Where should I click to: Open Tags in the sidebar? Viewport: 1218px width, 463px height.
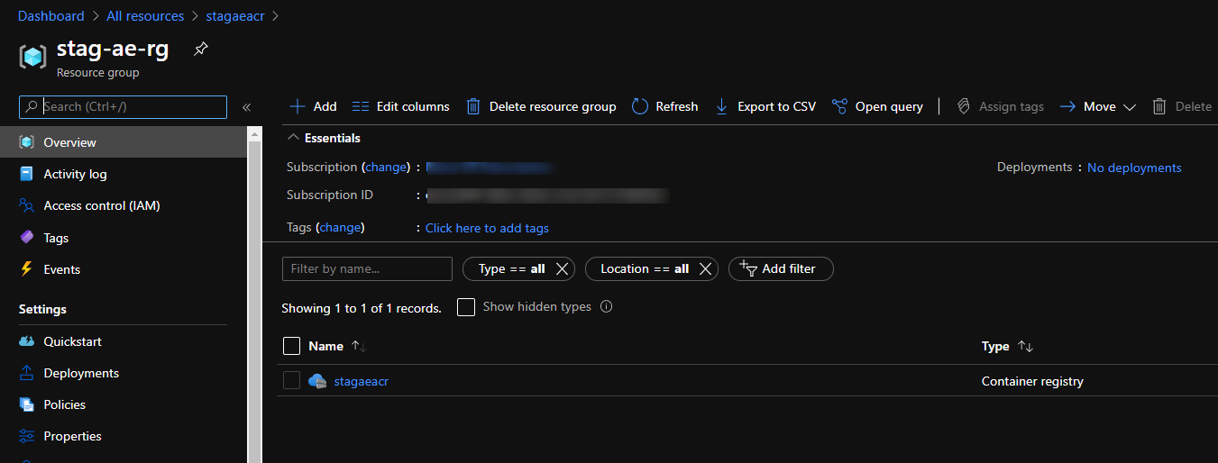pos(124,238)
